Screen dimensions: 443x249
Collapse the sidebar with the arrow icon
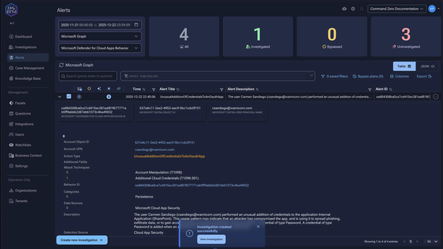click(12, 23)
